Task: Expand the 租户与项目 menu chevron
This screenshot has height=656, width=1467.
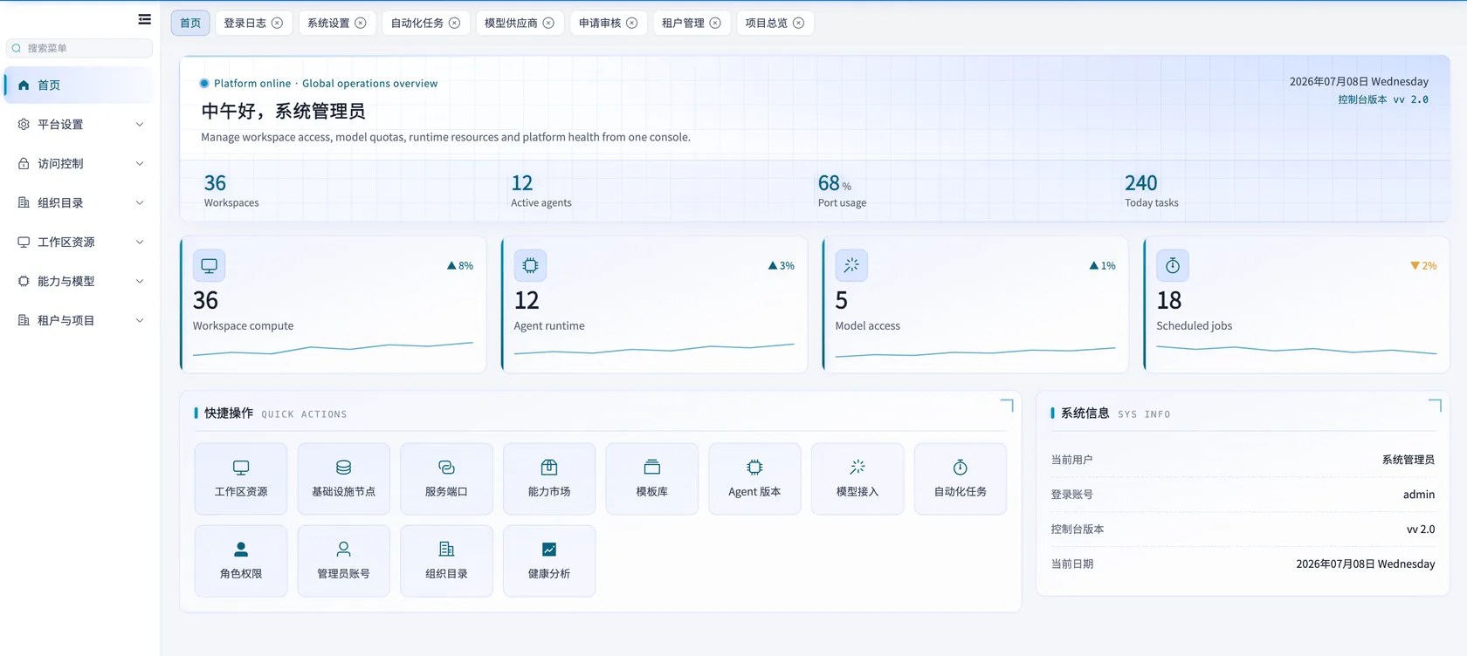Action: (140, 321)
